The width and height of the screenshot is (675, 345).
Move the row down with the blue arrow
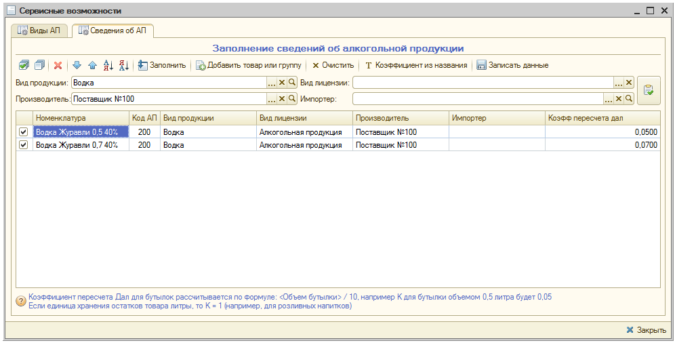click(77, 65)
